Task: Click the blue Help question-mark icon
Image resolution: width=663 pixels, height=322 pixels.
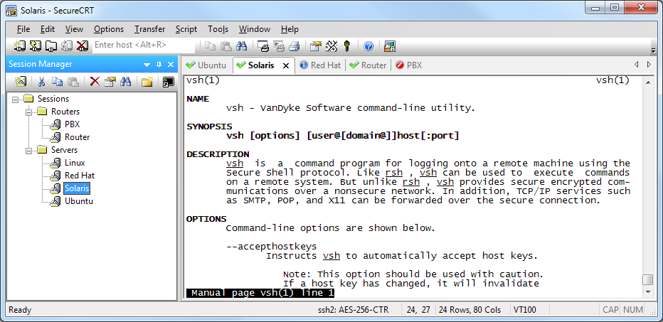Action: click(x=368, y=46)
